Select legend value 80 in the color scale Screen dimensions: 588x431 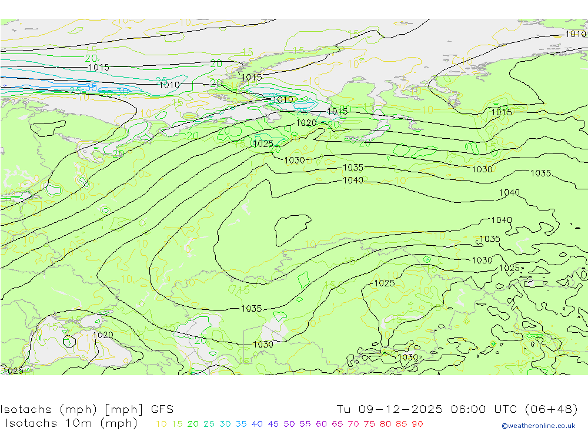pyautogui.click(x=386, y=424)
